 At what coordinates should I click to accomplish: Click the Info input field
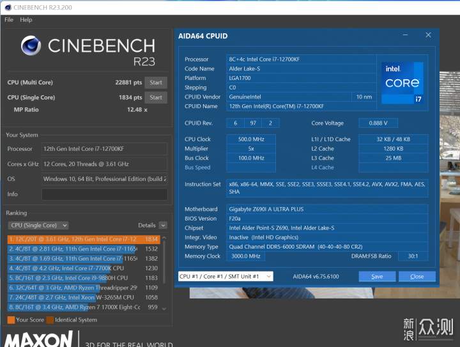click(x=104, y=194)
